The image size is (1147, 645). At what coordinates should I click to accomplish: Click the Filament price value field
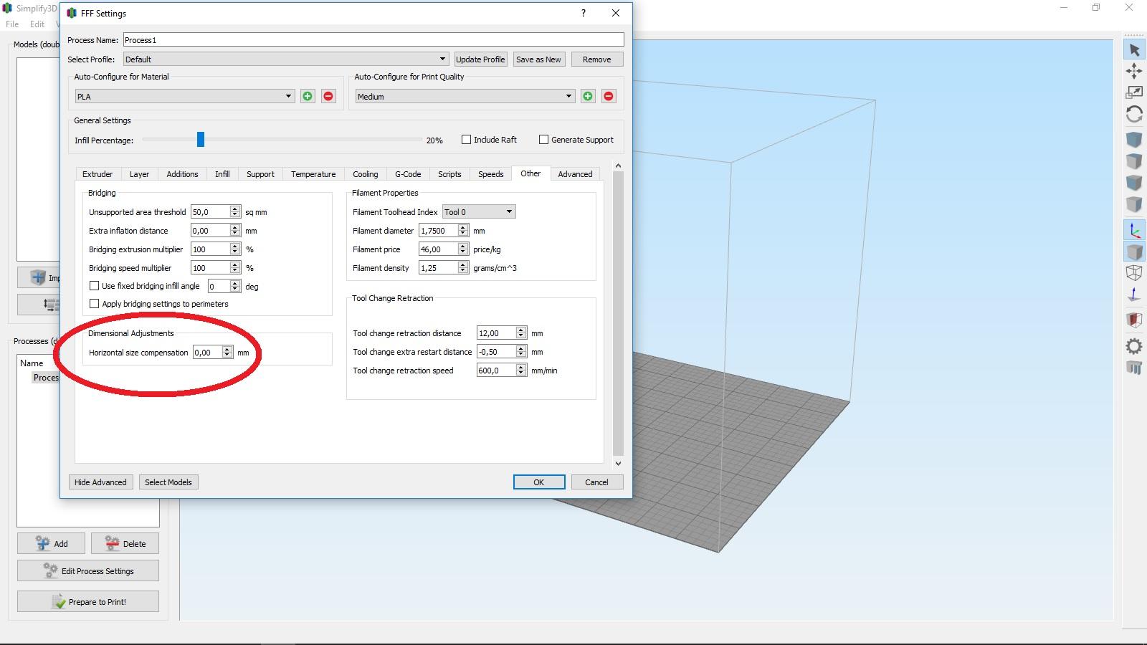pyautogui.click(x=438, y=249)
